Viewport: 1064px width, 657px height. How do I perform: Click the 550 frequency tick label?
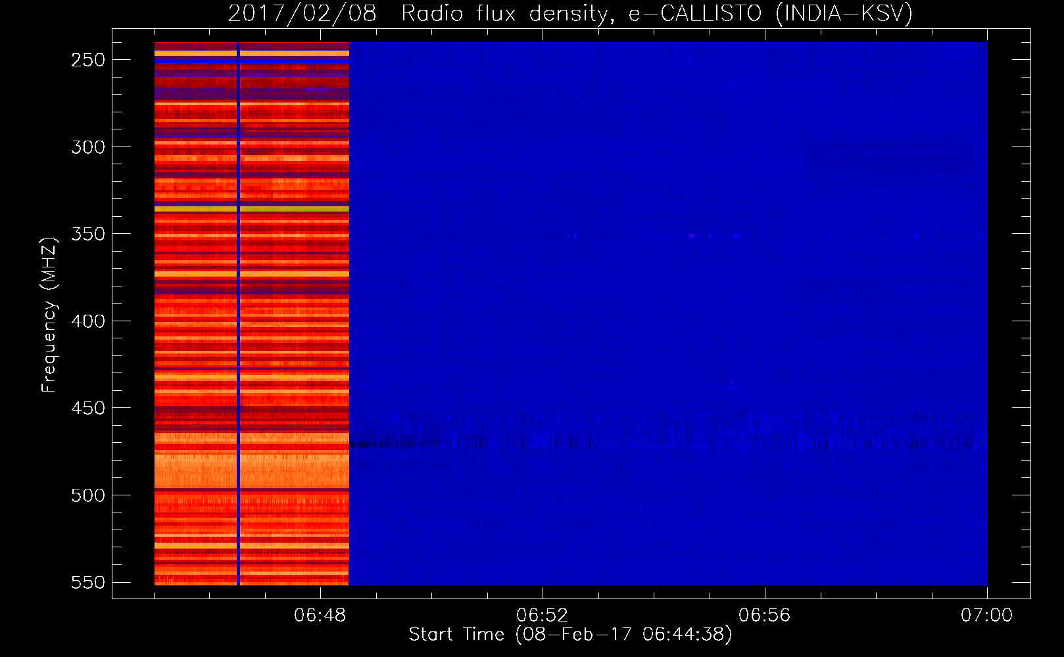[x=88, y=582]
